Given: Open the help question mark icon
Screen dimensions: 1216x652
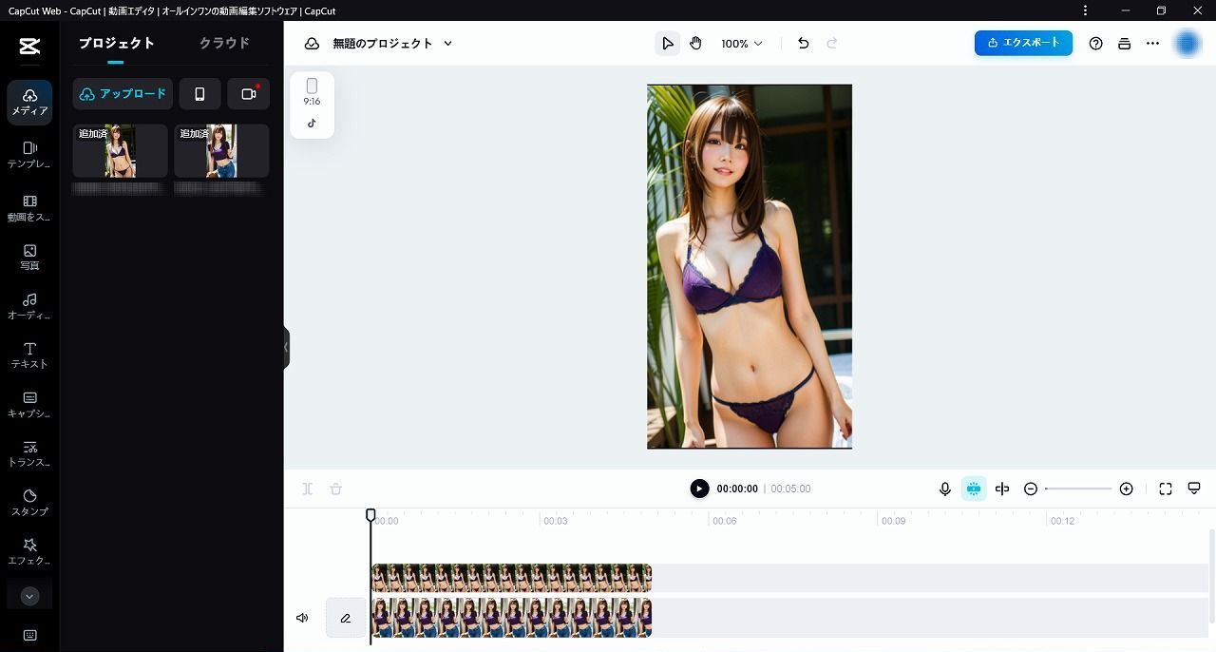Looking at the screenshot, I should [x=1095, y=44].
